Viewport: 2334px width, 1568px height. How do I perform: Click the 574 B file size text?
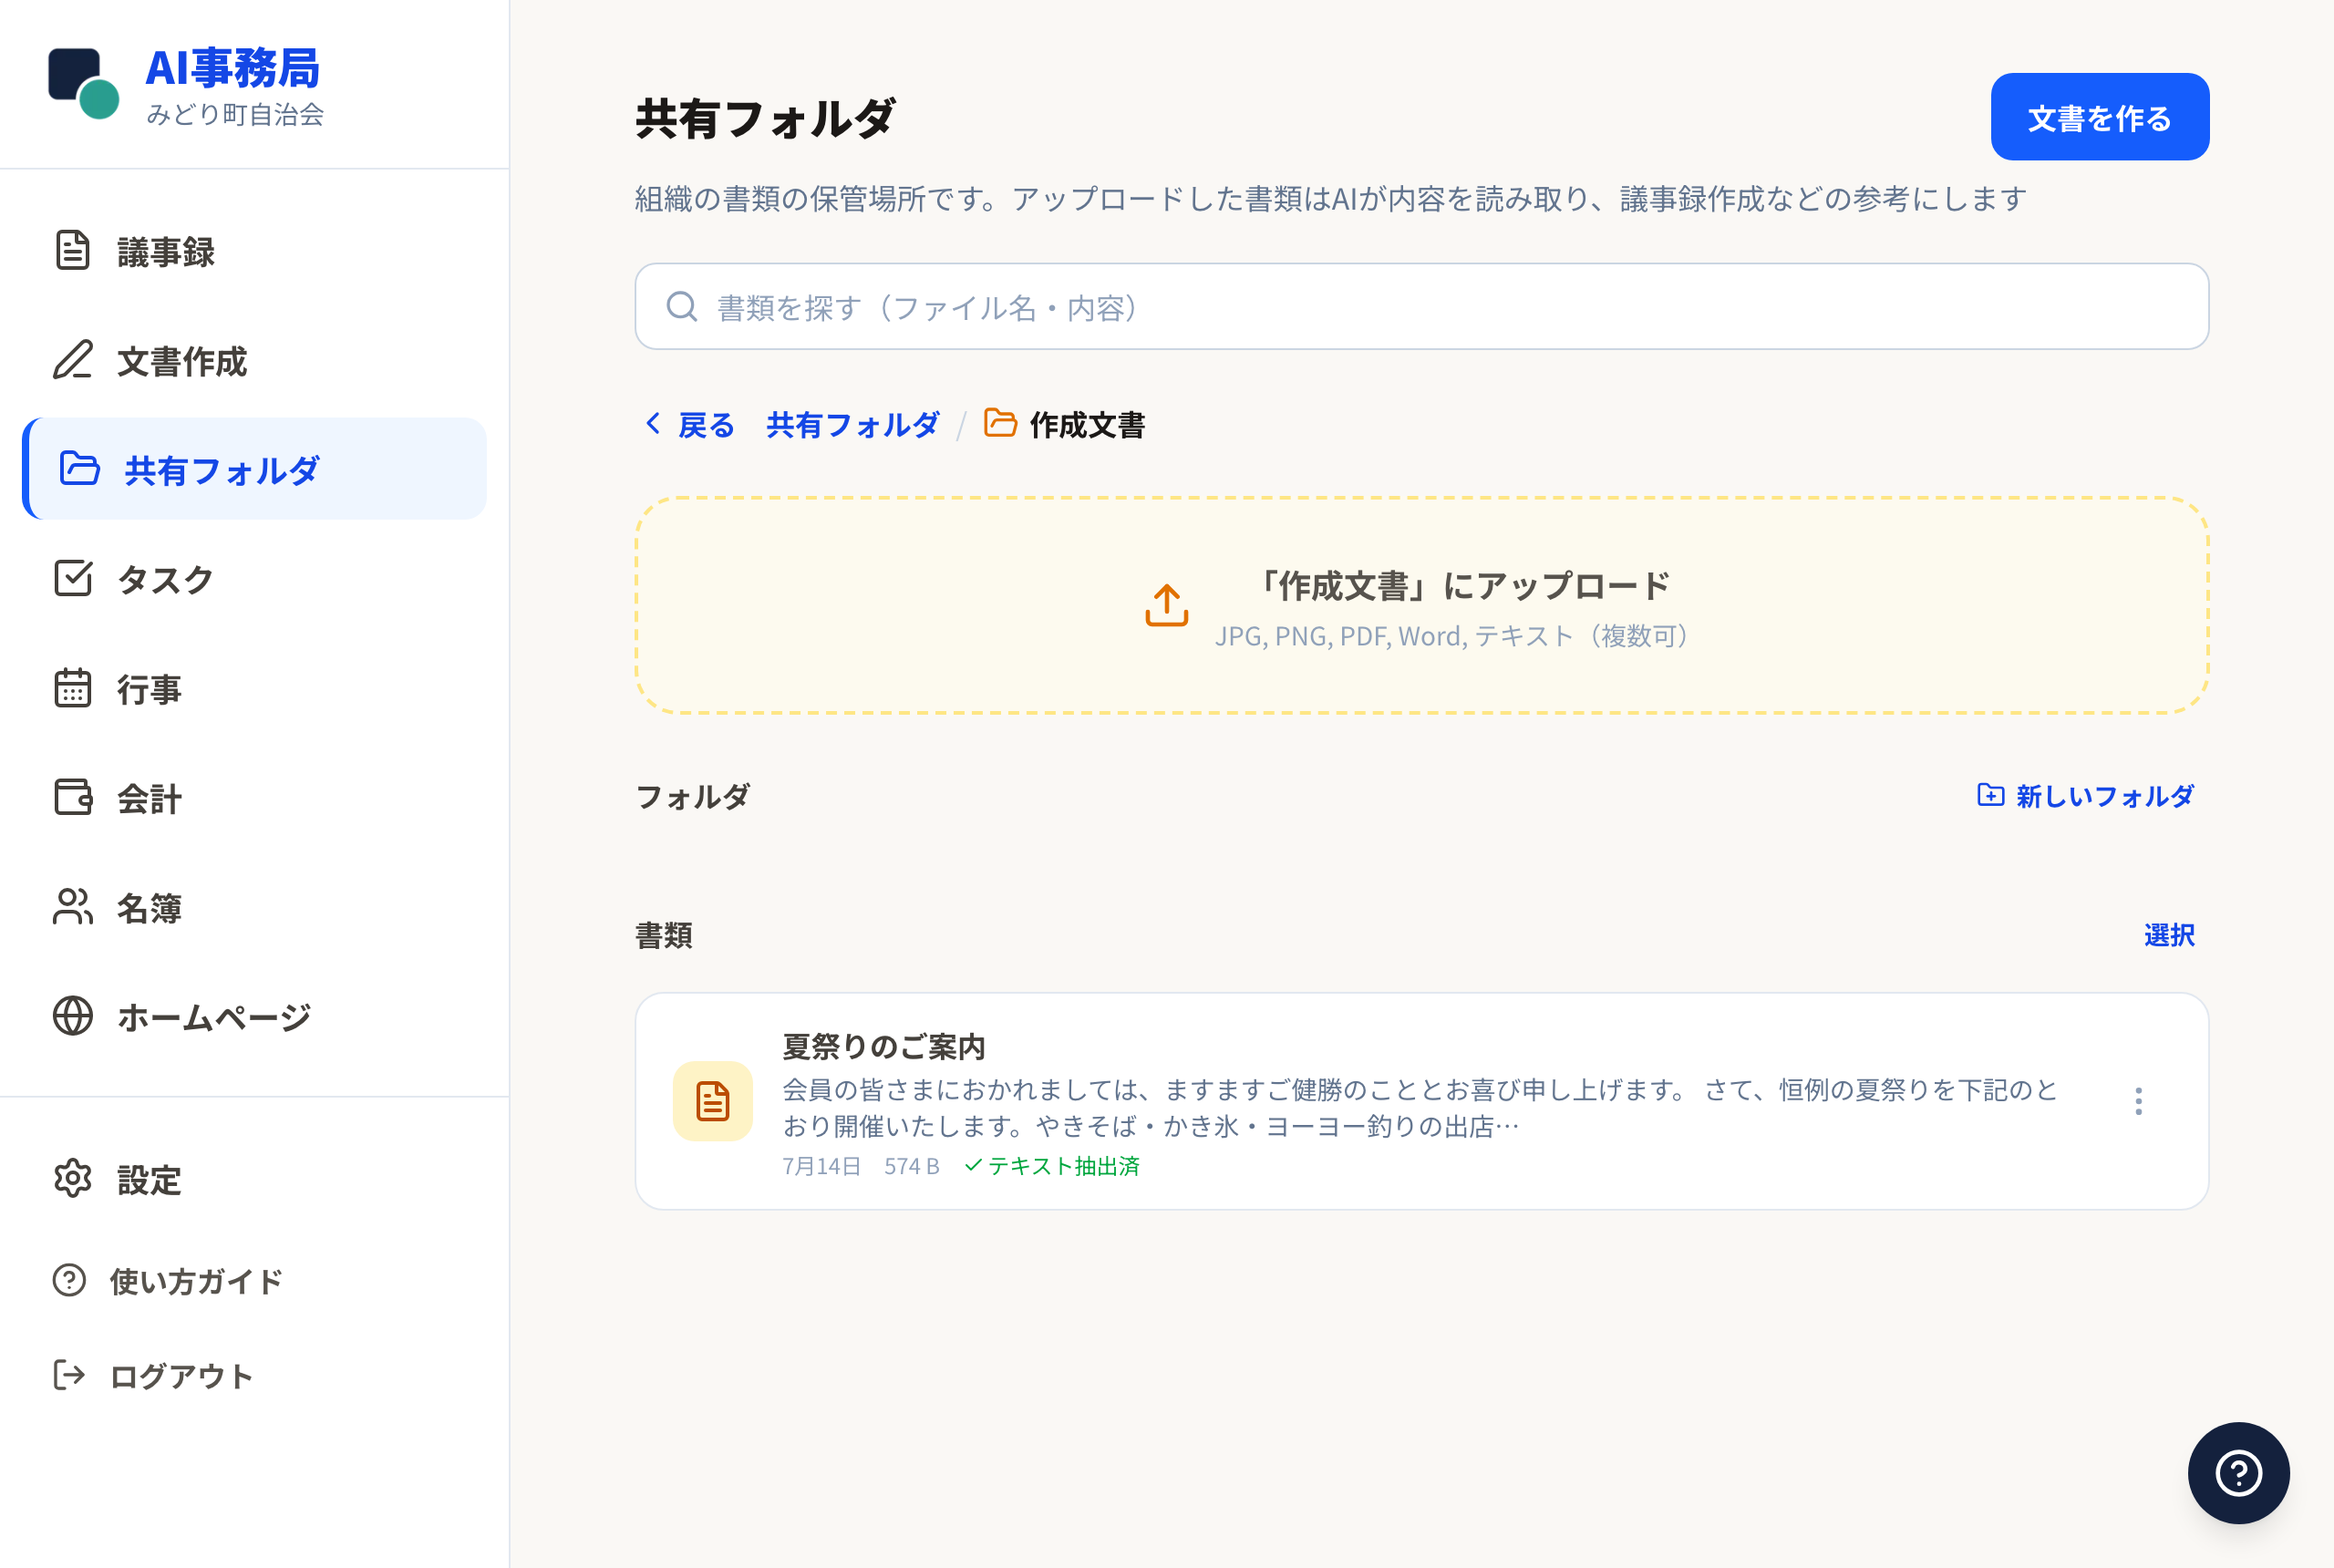[911, 1165]
